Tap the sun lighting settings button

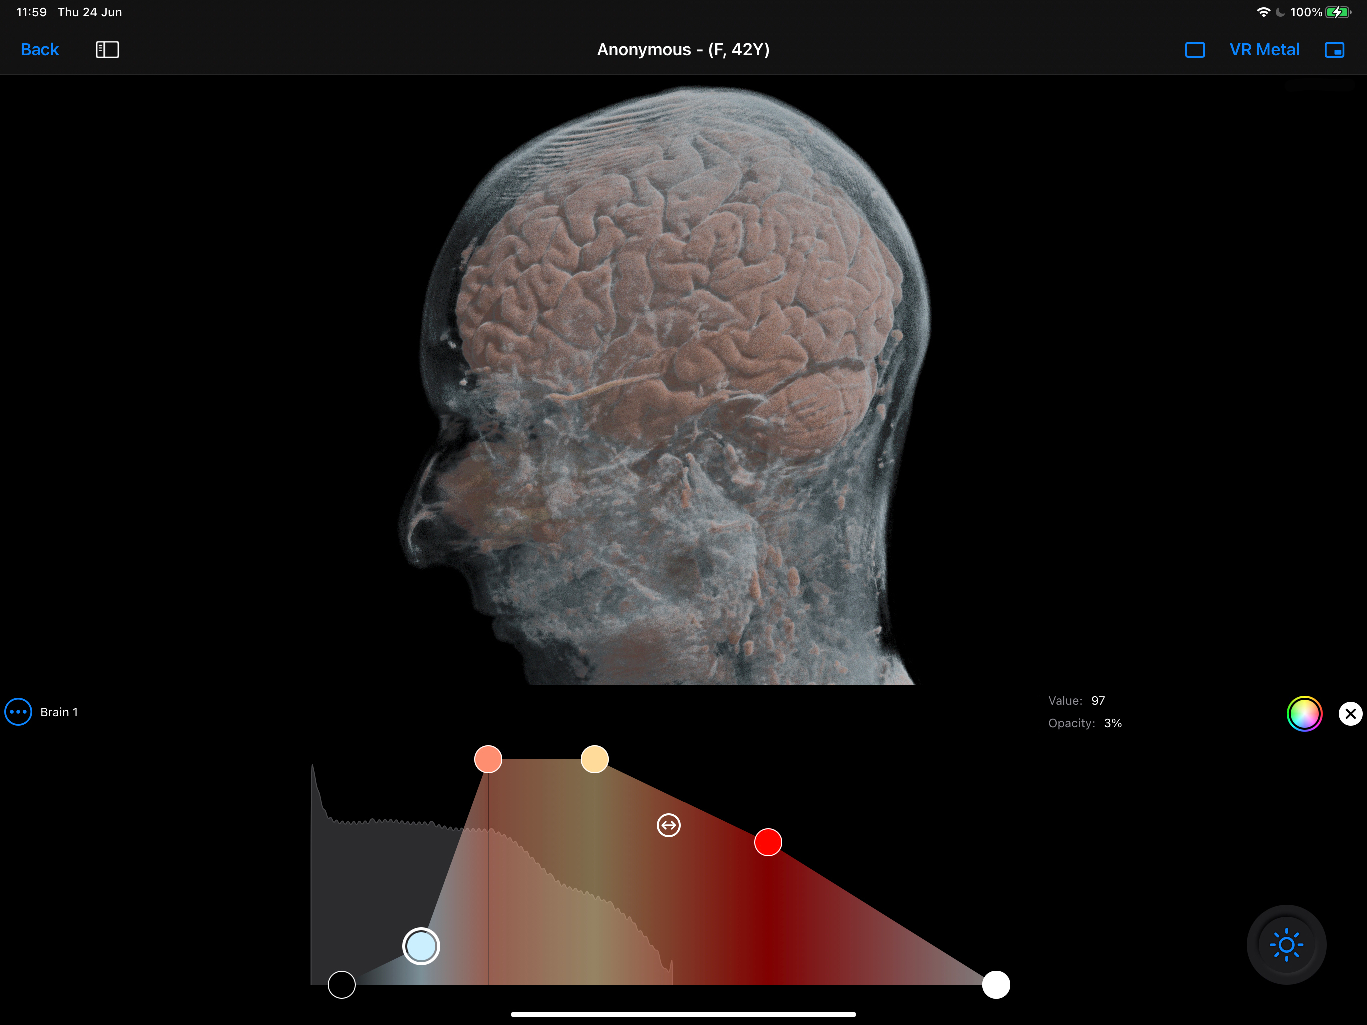[x=1286, y=944]
